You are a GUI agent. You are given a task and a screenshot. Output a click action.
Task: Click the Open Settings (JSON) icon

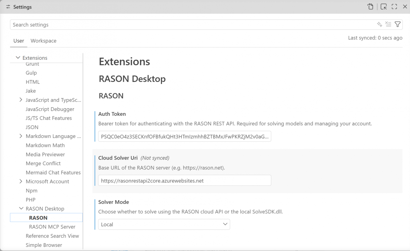click(370, 6)
